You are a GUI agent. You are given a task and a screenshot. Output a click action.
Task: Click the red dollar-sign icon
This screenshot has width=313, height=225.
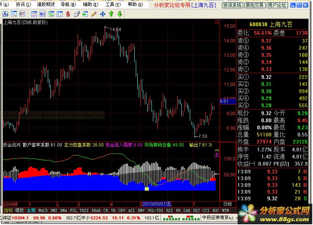(68, 14)
